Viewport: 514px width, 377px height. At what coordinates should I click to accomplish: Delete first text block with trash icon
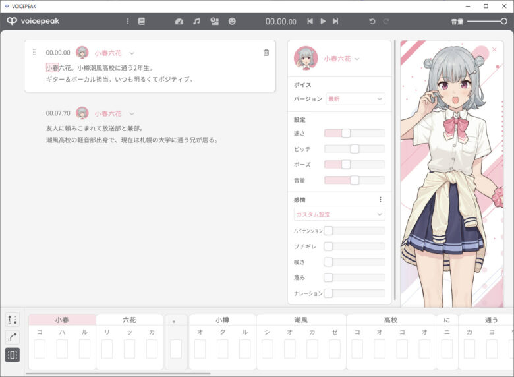click(x=266, y=53)
